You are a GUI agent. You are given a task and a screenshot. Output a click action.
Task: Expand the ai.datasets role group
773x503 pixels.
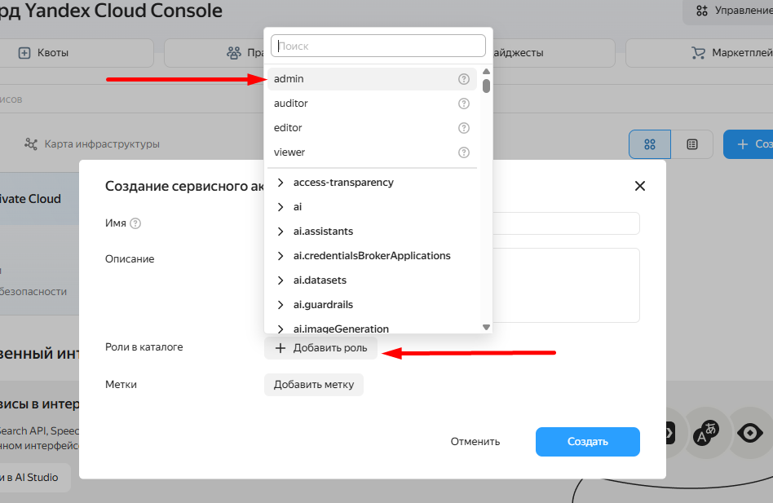[x=280, y=280]
